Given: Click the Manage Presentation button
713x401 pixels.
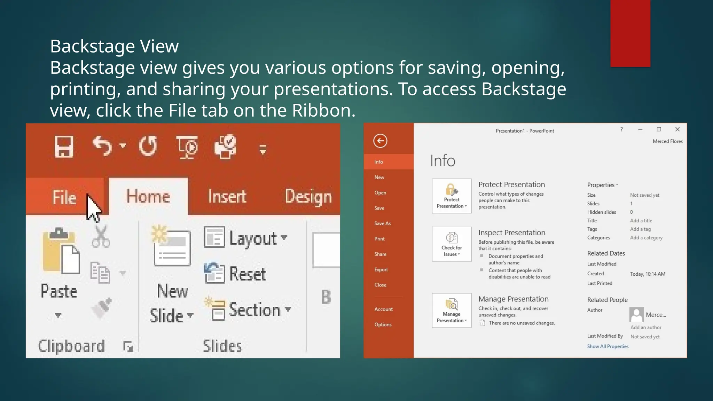Looking at the screenshot, I should pos(452,310).
